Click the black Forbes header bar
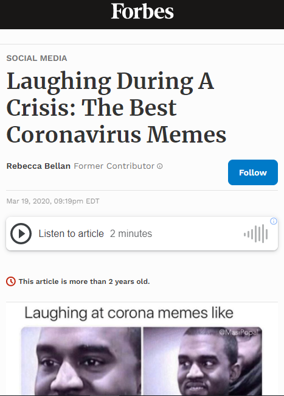The width and height of the screenshot is (284, 396). pyautogui.click(x=142, y=15)
